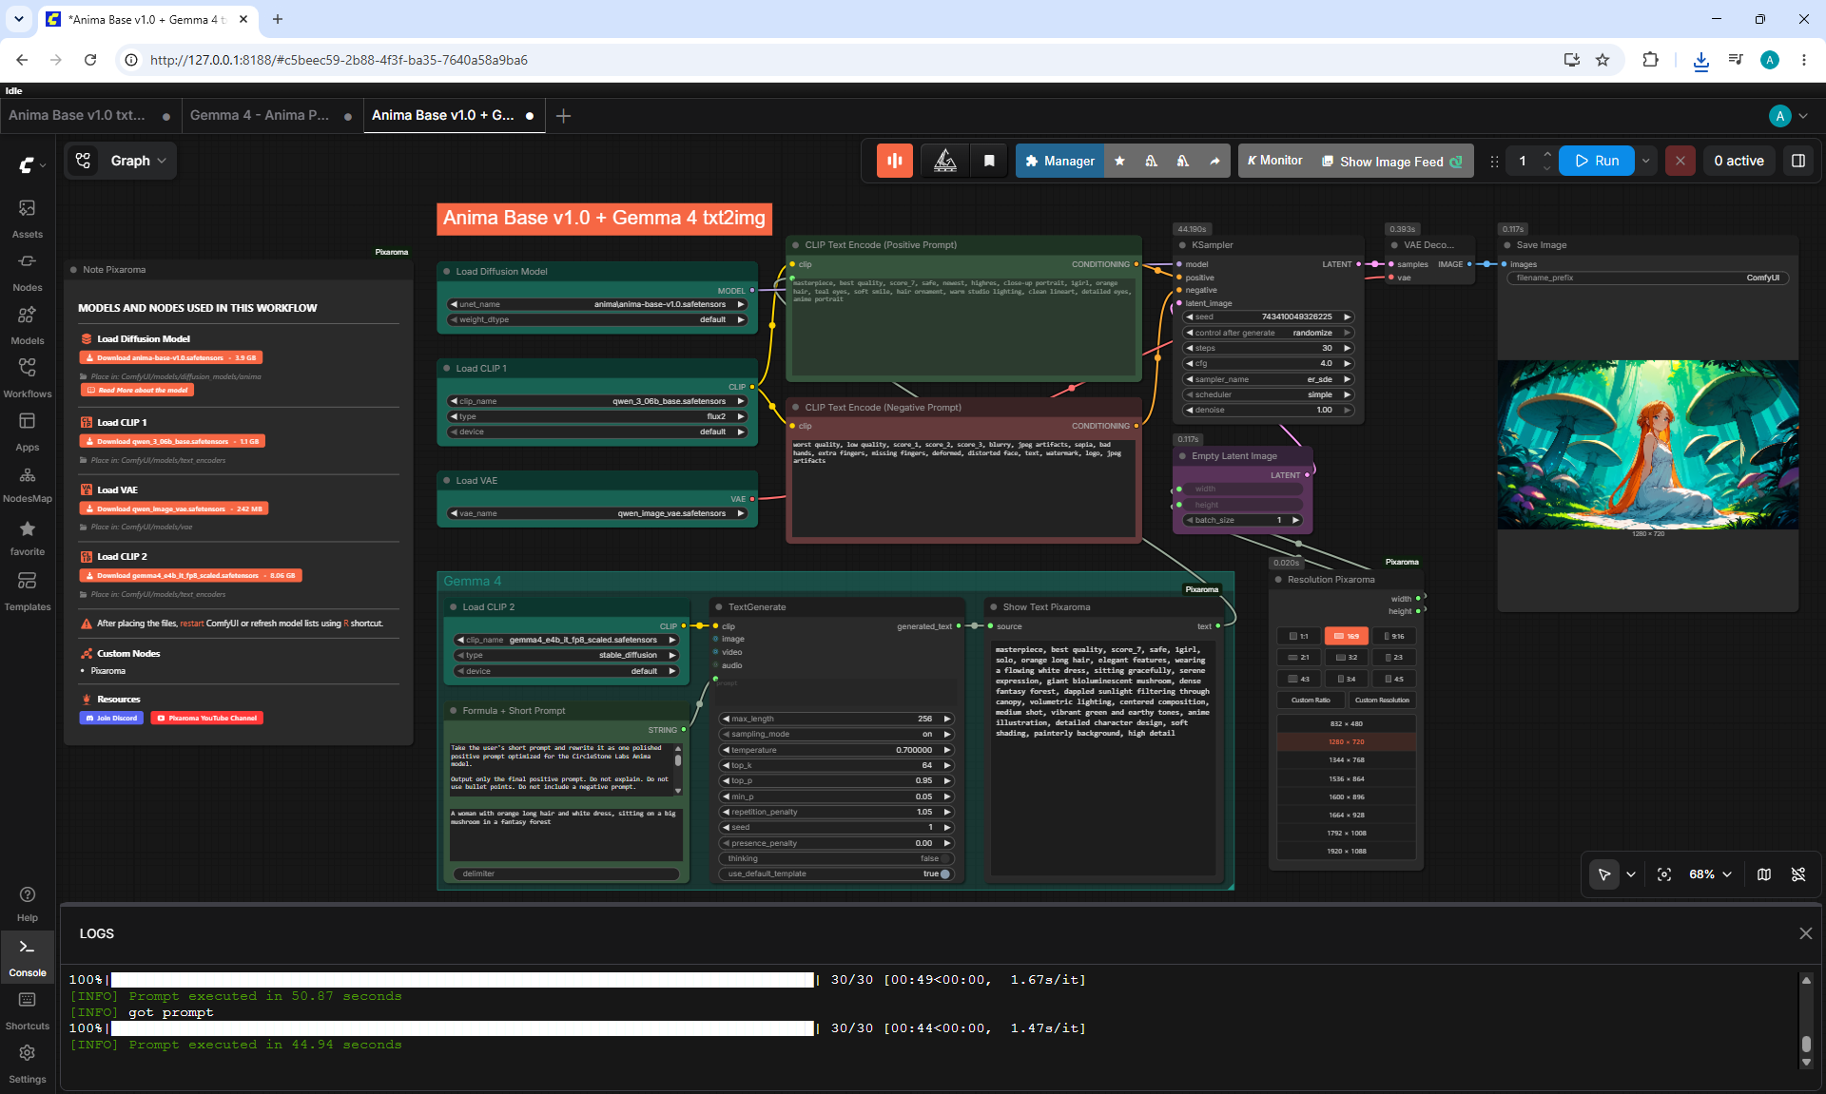Toggle the Console panel in sidebar
Viewport: 1826px width, 1094px height.
[x=28, y=957]
